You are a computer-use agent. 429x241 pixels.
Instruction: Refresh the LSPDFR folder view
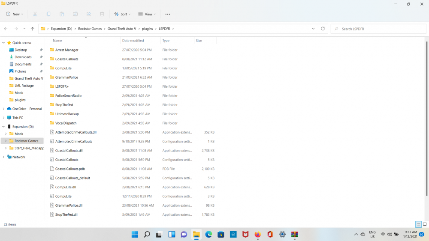tap(323, 29)
